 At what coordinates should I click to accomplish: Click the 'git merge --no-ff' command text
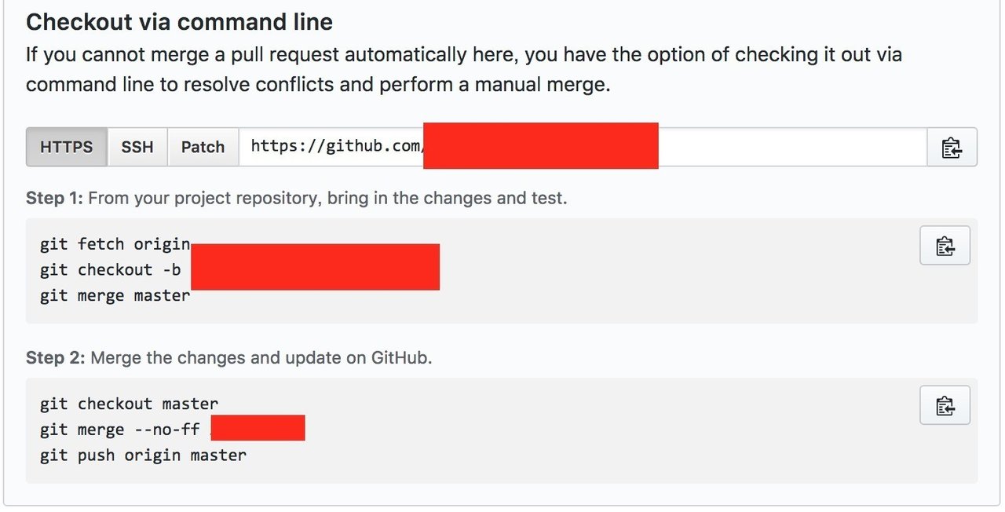[119, 430]
